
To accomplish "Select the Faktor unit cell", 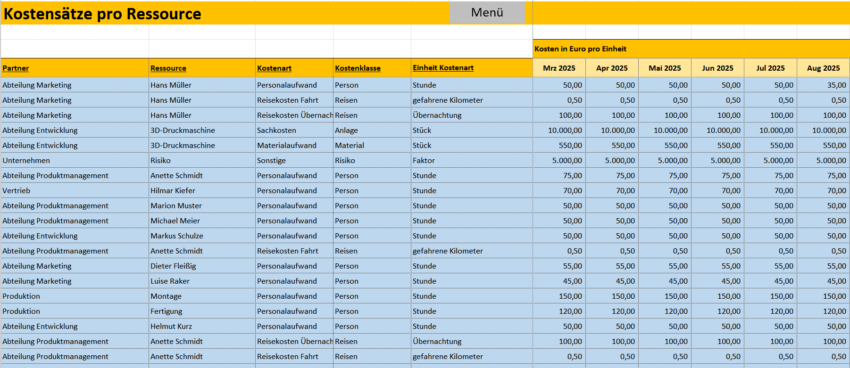I will [472, 160].
